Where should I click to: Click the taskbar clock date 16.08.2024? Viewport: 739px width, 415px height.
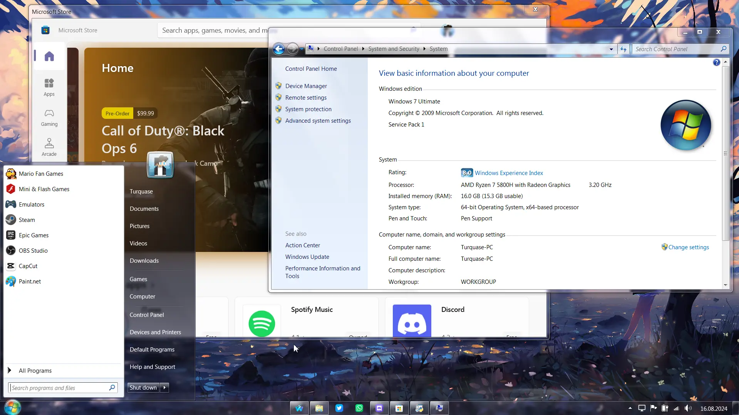click(714, 408)
